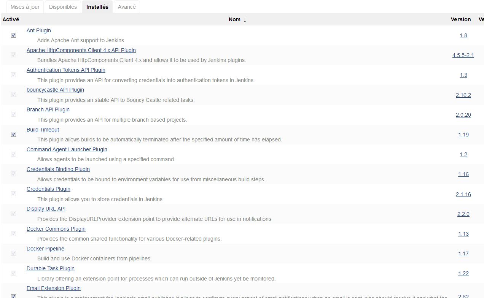Open the Ant Plugin link
The width and height of the screenshot is (484, 298).
coord(39,30)
